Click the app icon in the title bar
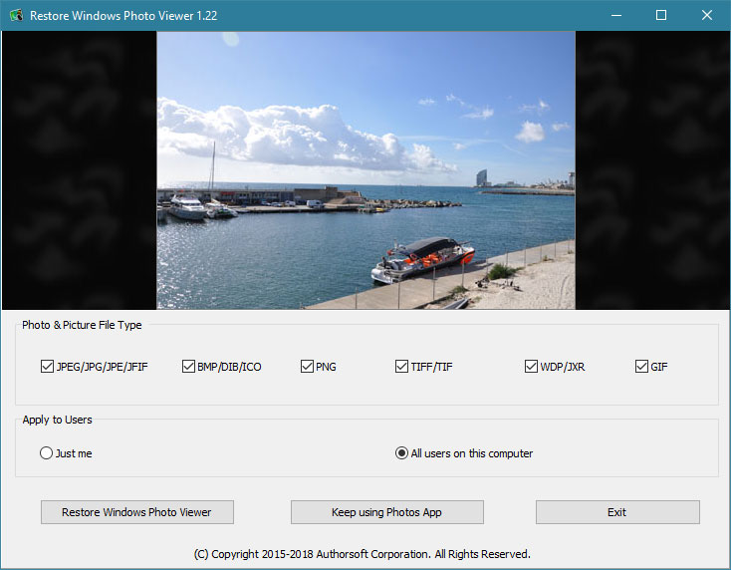 pos(14,16)
